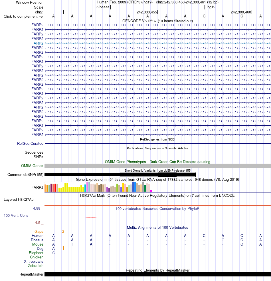This screenshot has width=271, height=281.
Task: Click the Mouse species label
Action: pyautogui.click(x=38, y=244)
